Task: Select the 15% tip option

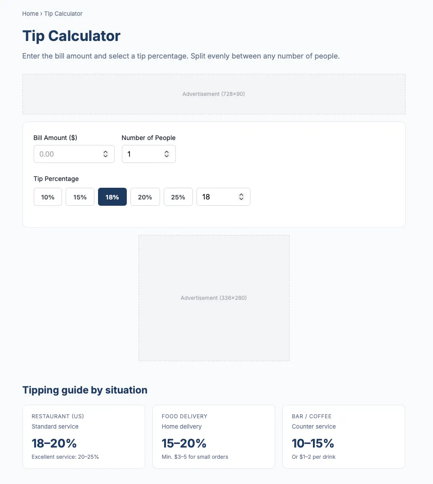Action: coord(80,197)
